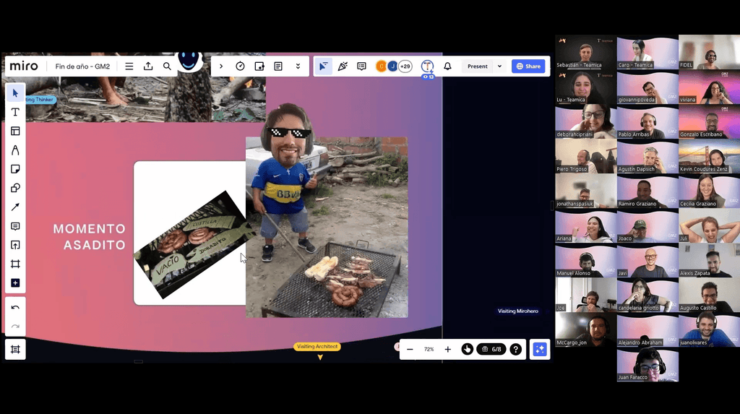Select the cursor tool in left toolbar
This screenshot has width=740, height=414.
15,93
